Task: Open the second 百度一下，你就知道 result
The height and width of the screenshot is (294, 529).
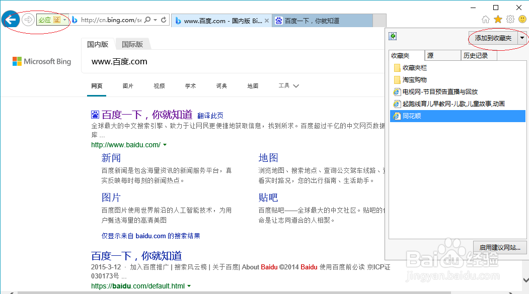Action: (x=136, y=256)
